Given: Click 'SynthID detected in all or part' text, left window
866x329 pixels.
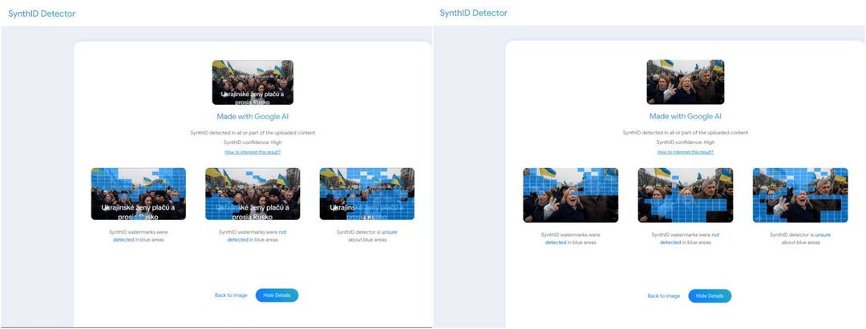Looking at the screenshot, I should point(253,133).
